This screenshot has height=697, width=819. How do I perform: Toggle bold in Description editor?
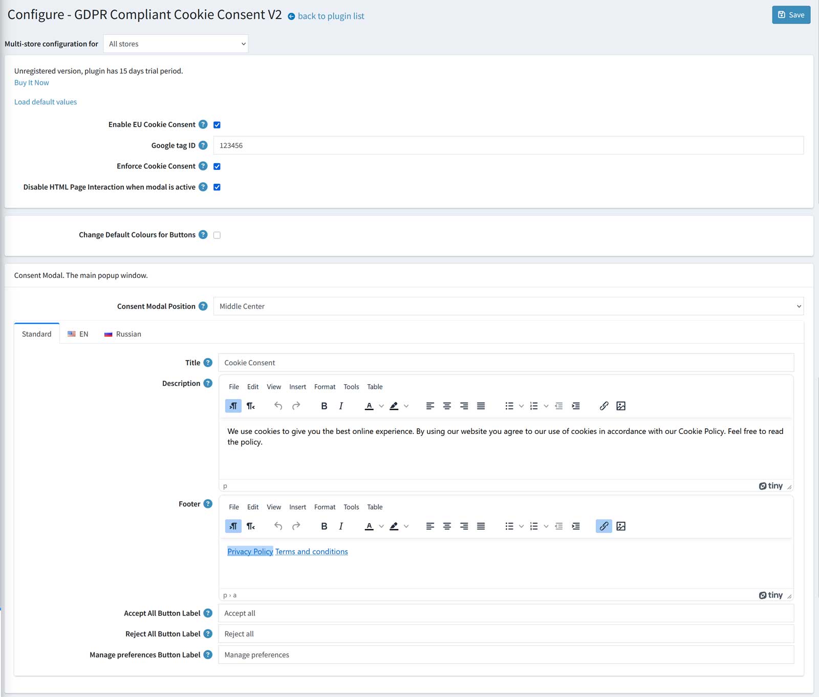click(324, 406)
